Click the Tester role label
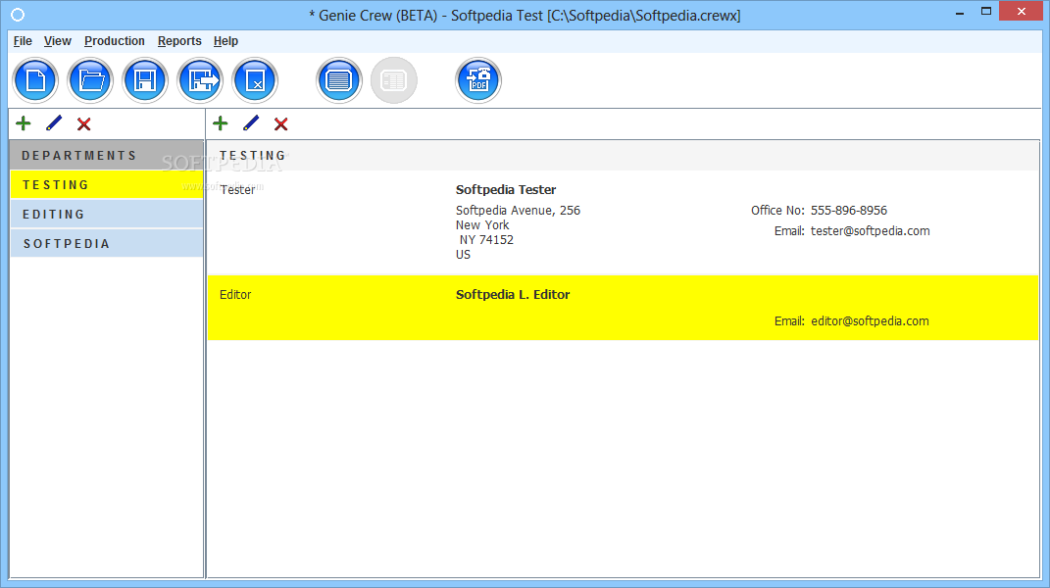This screenshot has width=1050, height=588. [x=237, y=190]
